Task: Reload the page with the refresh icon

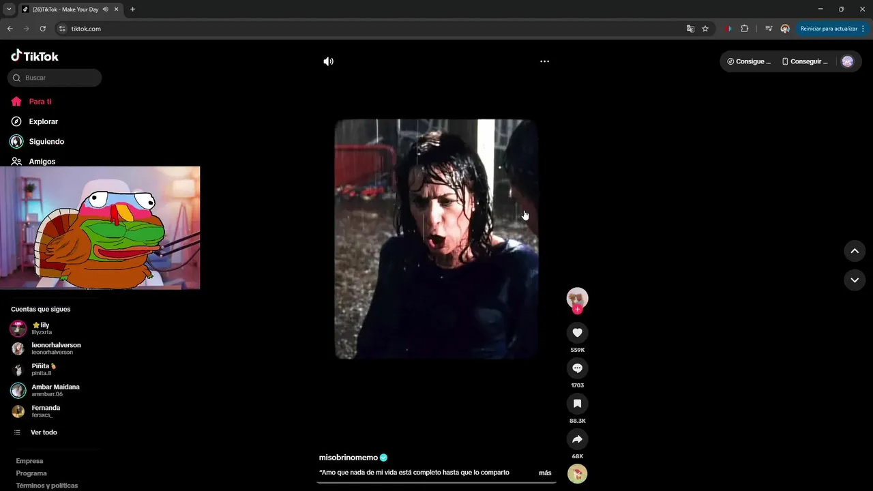Action: (x=42, y=29)
